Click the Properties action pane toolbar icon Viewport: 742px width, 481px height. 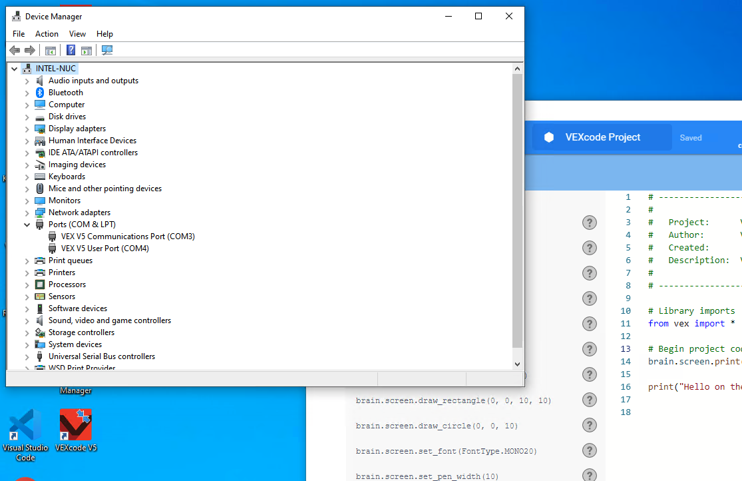pyautogui.click(x=87, y=50)
